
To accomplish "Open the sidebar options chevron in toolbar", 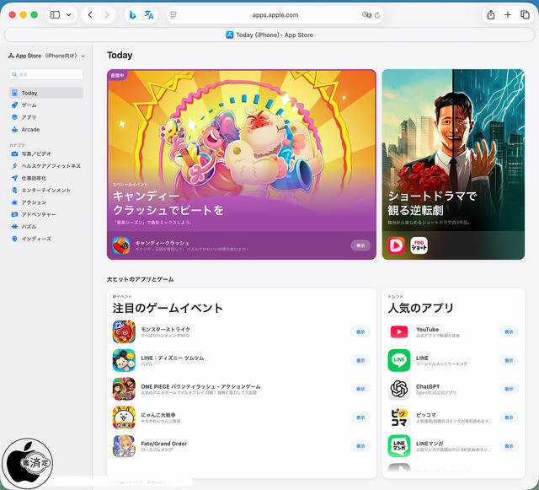I will coord(68,14).
